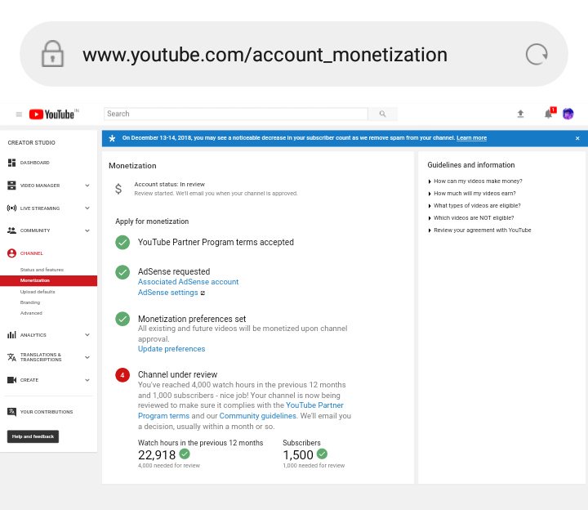588x510 pixels.
Task: Click 'Account status: In review' text
Action: coord(170,184)
